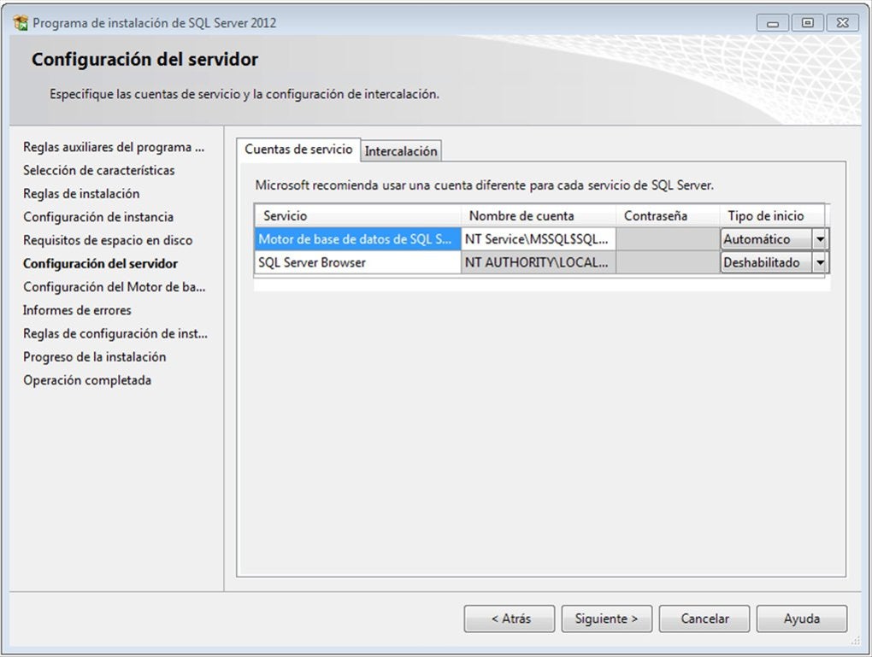Click the Atrás button
Image resolution: width=872 pixels, height=657 pixels.
(x=509, y=619)
